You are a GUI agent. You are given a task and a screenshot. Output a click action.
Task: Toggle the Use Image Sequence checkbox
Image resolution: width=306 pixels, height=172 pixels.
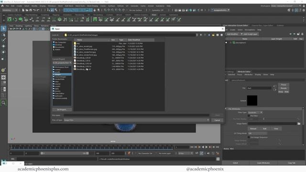(249, 137)
